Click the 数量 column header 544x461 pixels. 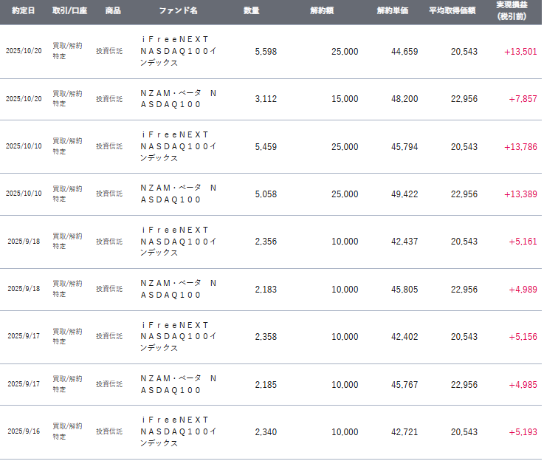tap(252, 11)
